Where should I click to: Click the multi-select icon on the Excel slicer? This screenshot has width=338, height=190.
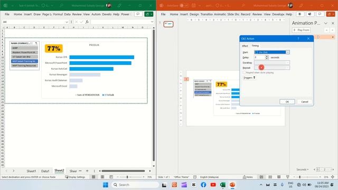click(x=32, y=43)
